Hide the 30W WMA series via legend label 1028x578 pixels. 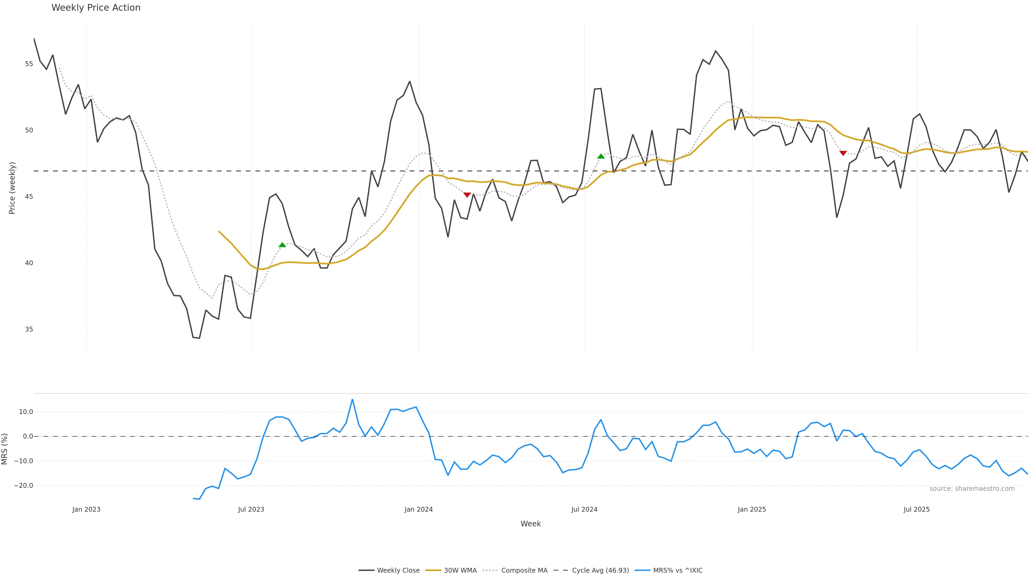tap(460, 571)
